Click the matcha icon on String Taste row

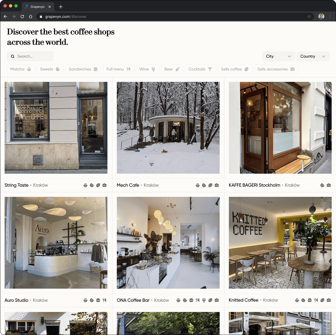tap(85, 185)
